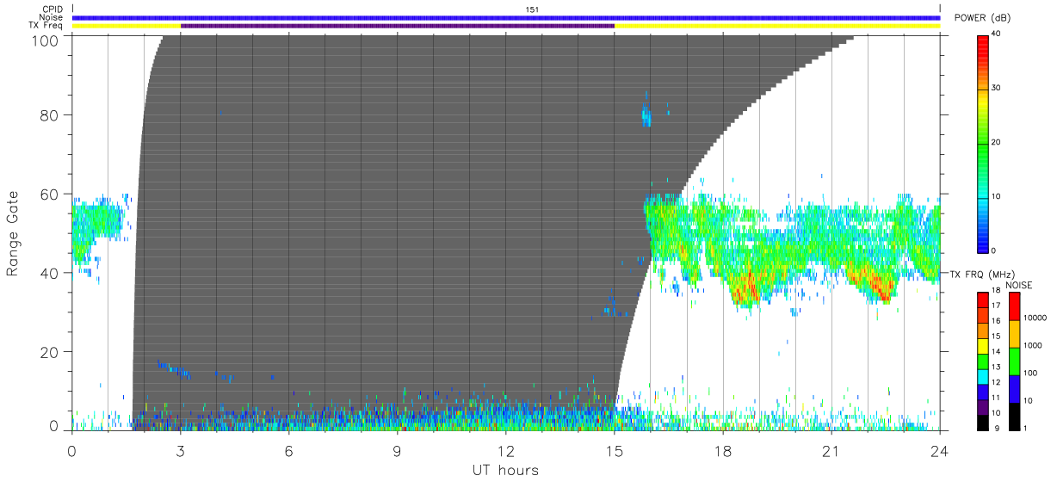
Task: Click the purple segment of the TX Freq strip
Action: tap(398, 26)
